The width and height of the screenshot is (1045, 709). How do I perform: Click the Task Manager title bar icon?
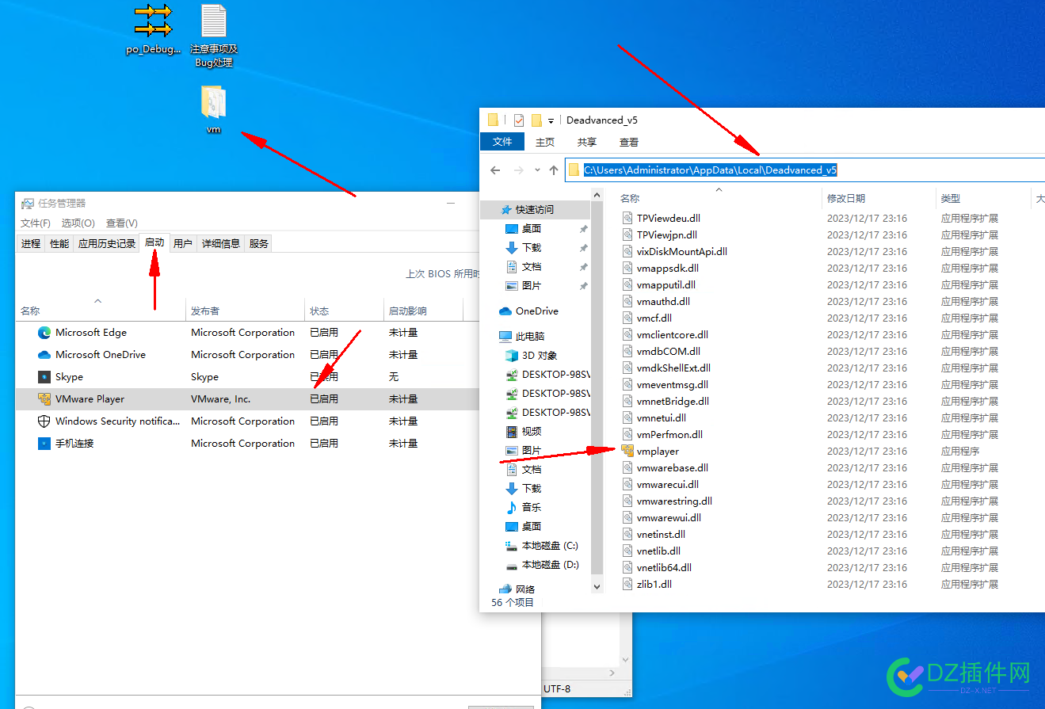28,204
